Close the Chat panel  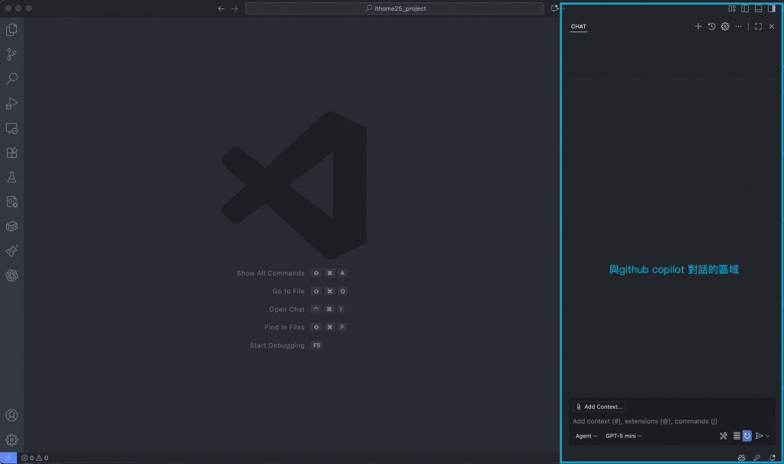pos(772,27)
